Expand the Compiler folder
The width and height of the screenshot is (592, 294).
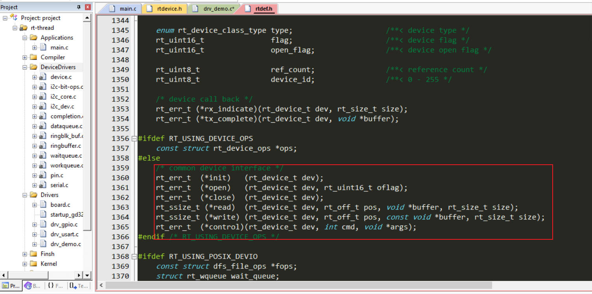(25, 57)
